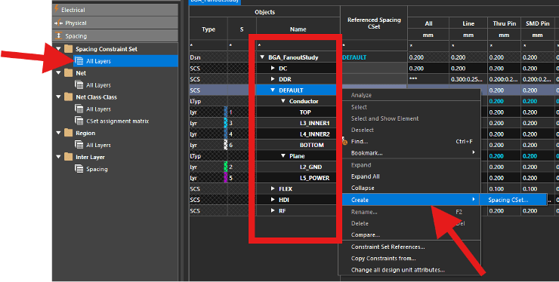Open the Electrical domain icon
Image resolution: width=559 pixels, height=282 pixels.
point(57,9)
